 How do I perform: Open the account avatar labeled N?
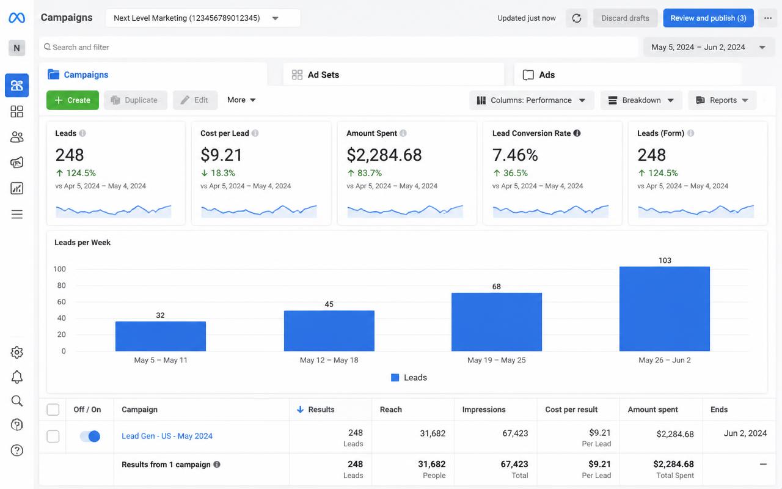click(16, 48)
